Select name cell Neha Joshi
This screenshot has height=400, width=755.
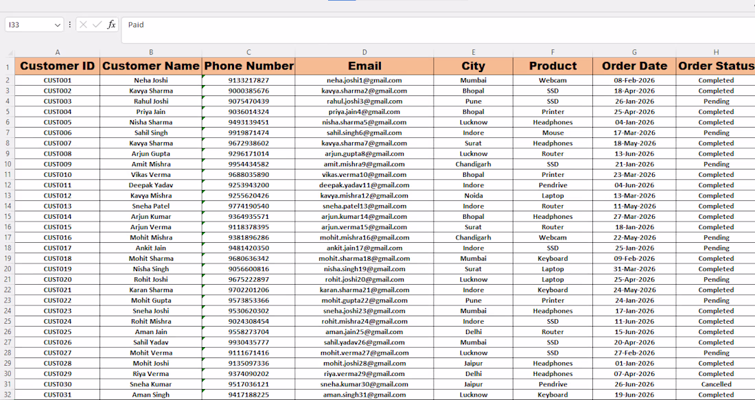(151, 80)
